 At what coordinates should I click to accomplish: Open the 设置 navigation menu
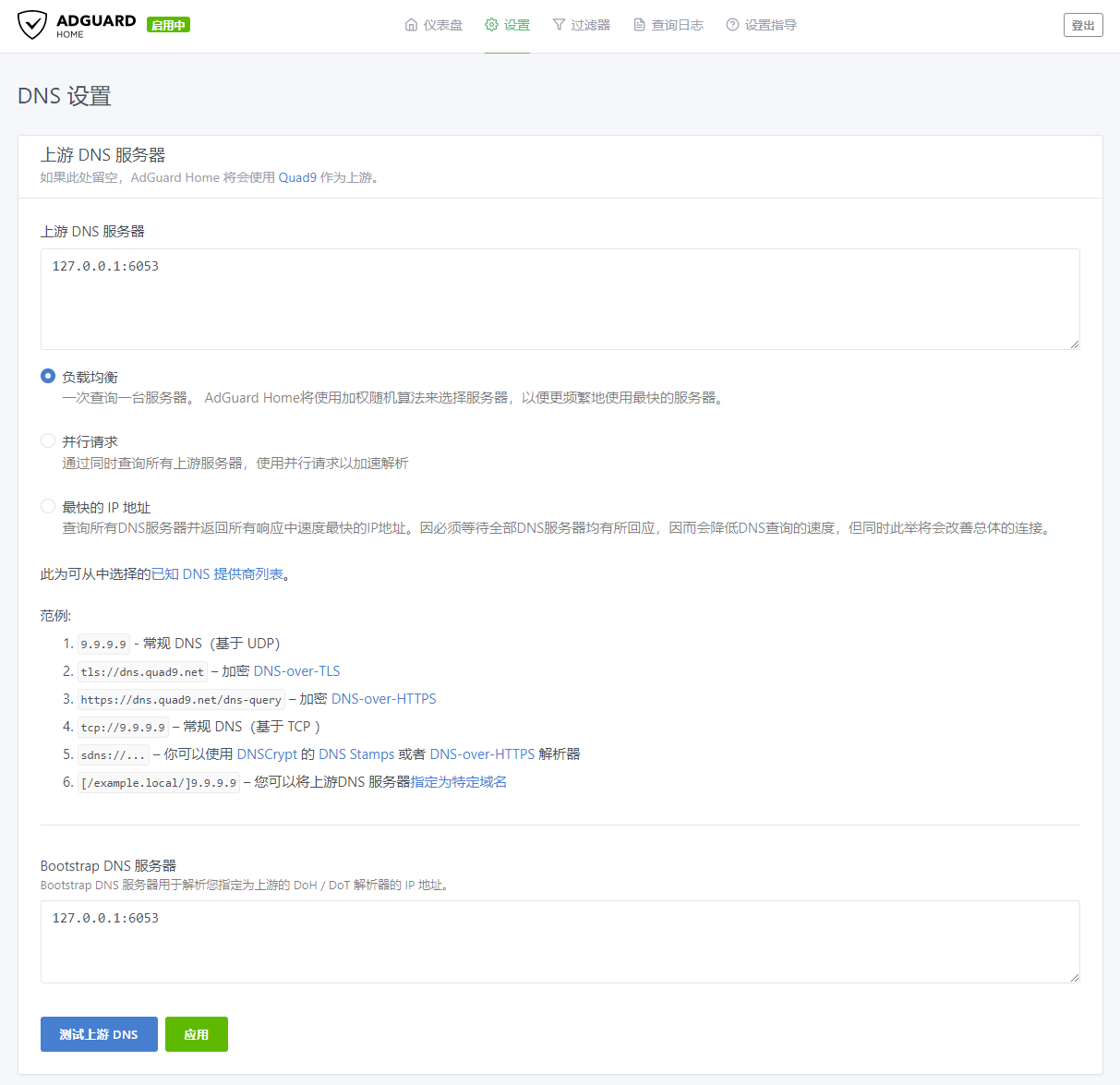[516, 25]
